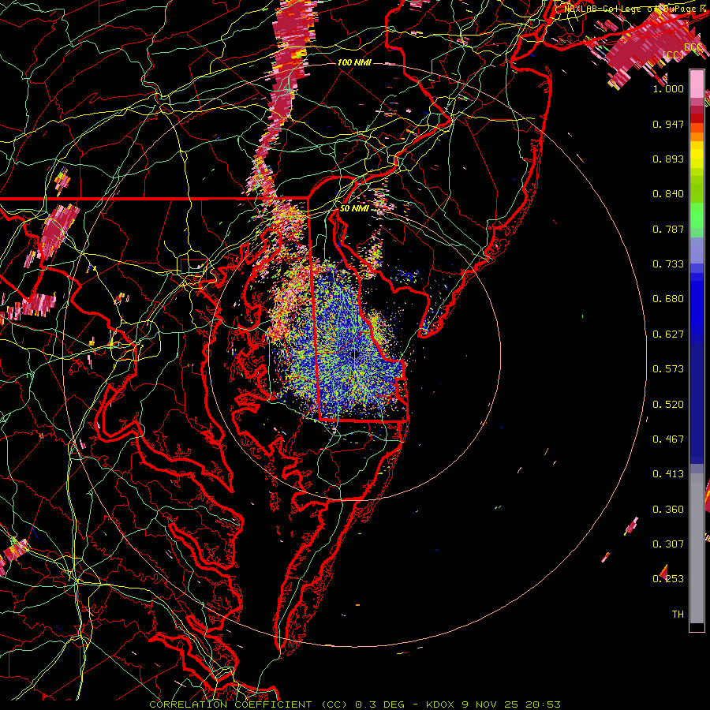Select the 0.840 scale value
Image resolution: width=710 pixels, height=710 pixels.
(668, 194)
